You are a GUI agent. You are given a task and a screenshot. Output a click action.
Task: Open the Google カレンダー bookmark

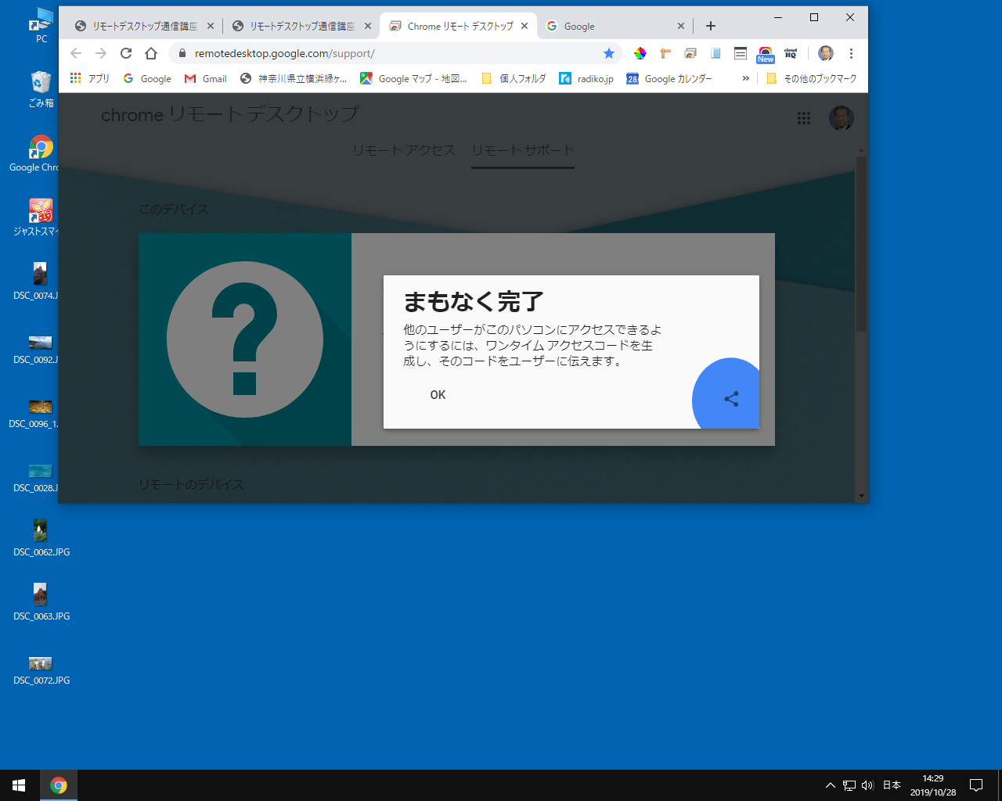point(669,78)
